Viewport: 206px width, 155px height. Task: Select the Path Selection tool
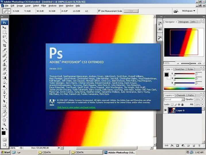coord(4,101)
